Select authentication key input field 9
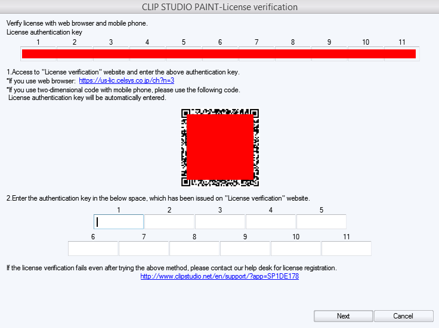Viewport: 439px width, 328px height. click(x=245, y=249)
